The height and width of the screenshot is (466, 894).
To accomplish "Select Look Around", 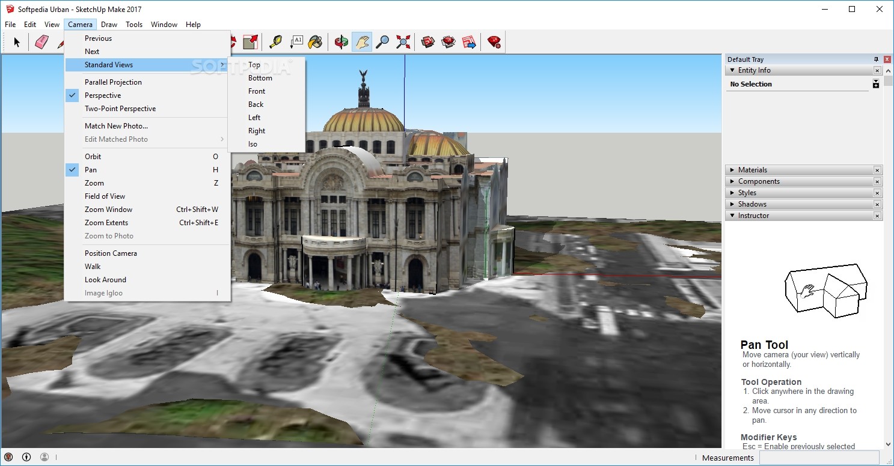I will click(x=147, y=280).
